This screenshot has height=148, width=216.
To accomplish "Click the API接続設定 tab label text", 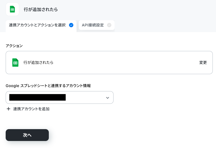I will [93, 25].
